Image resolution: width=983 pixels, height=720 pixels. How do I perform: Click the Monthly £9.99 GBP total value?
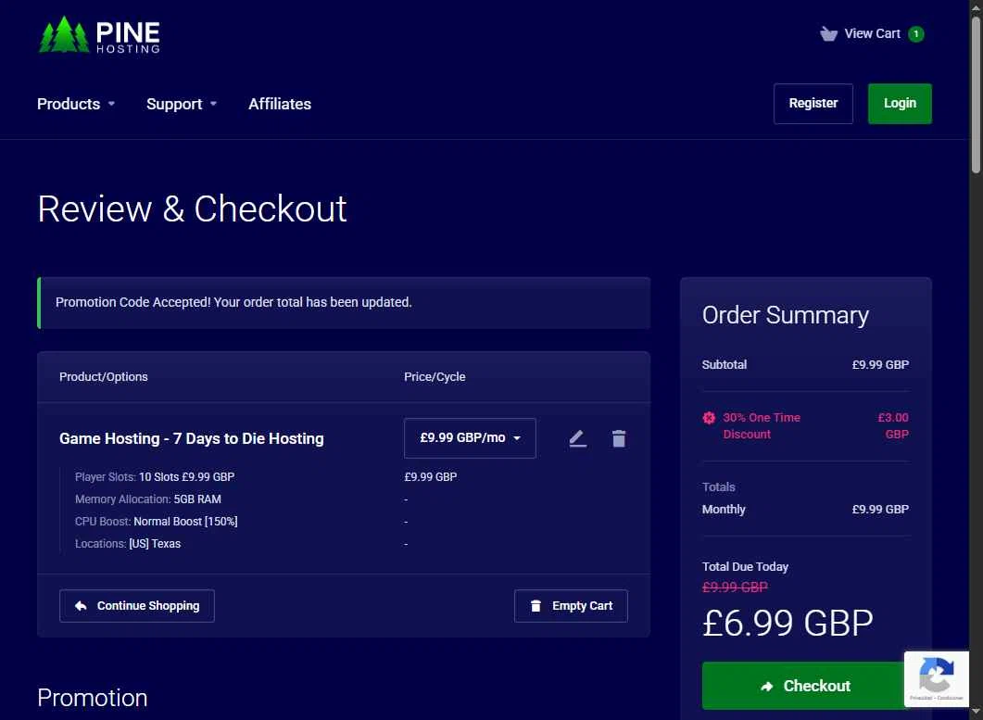coord(880,510)
